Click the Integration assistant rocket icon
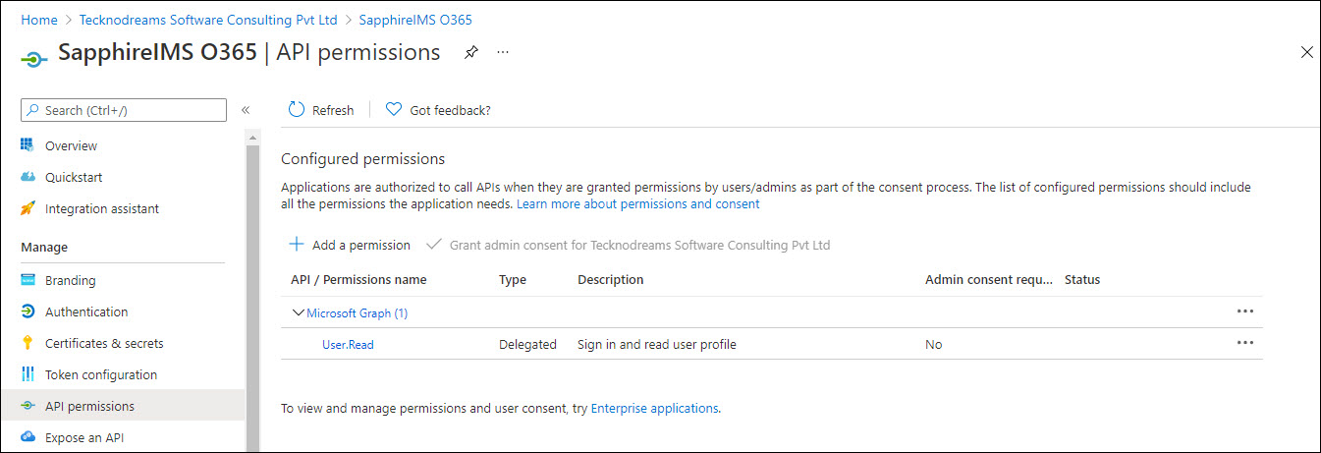The width and height of the screenshot is (1321, 453). pyautogui.click(x=28, y=208)
